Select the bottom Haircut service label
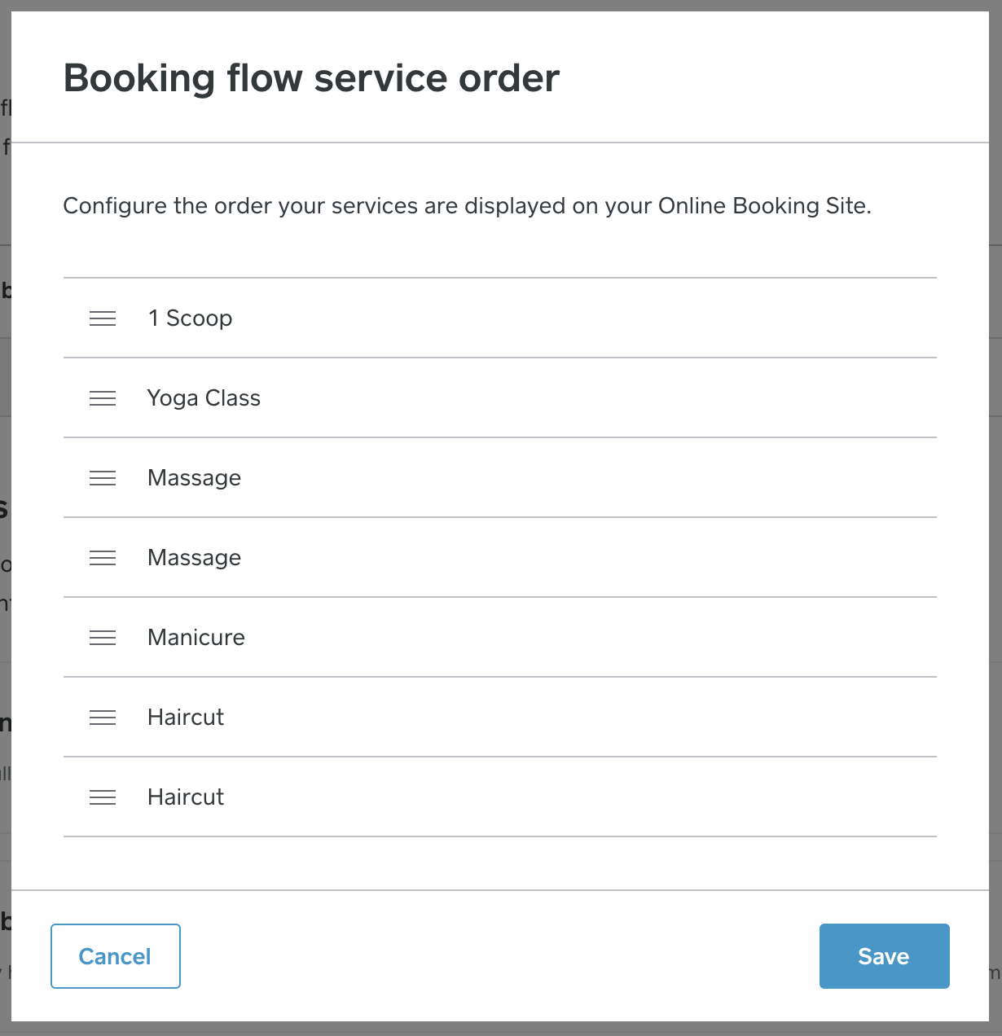Viewport: 1002px width, 1036px height. 186,797
